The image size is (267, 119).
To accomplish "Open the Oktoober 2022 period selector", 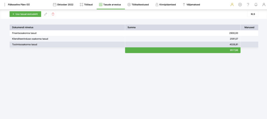I will pos(63,5).
